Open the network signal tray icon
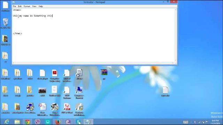223x125 pixels. (199, 122)
